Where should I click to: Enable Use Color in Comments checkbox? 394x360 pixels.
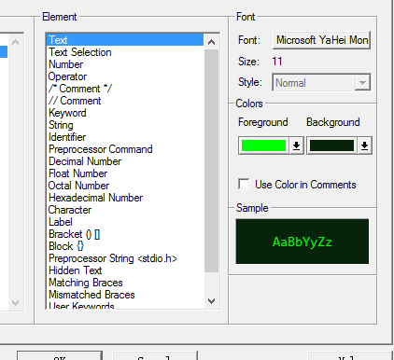(244, 184)
